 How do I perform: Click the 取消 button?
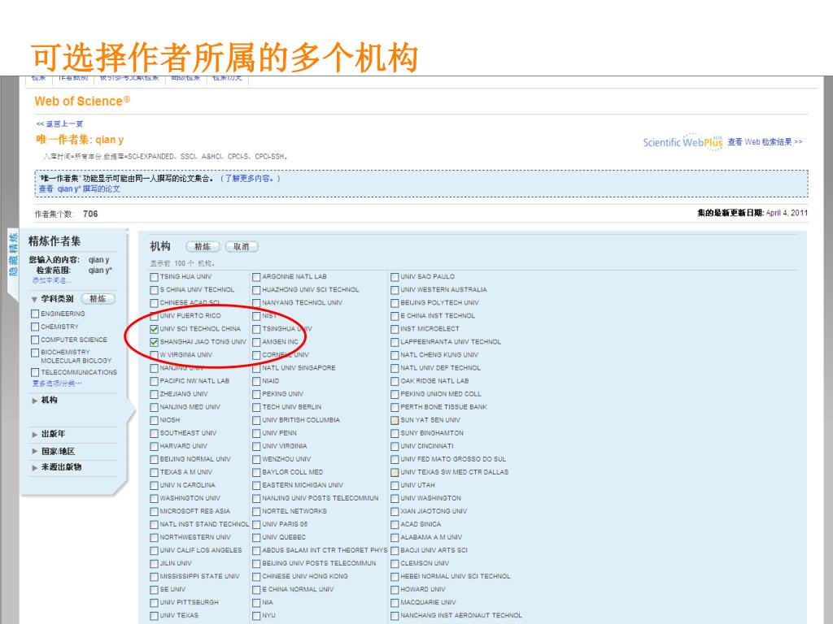(242, 247)
